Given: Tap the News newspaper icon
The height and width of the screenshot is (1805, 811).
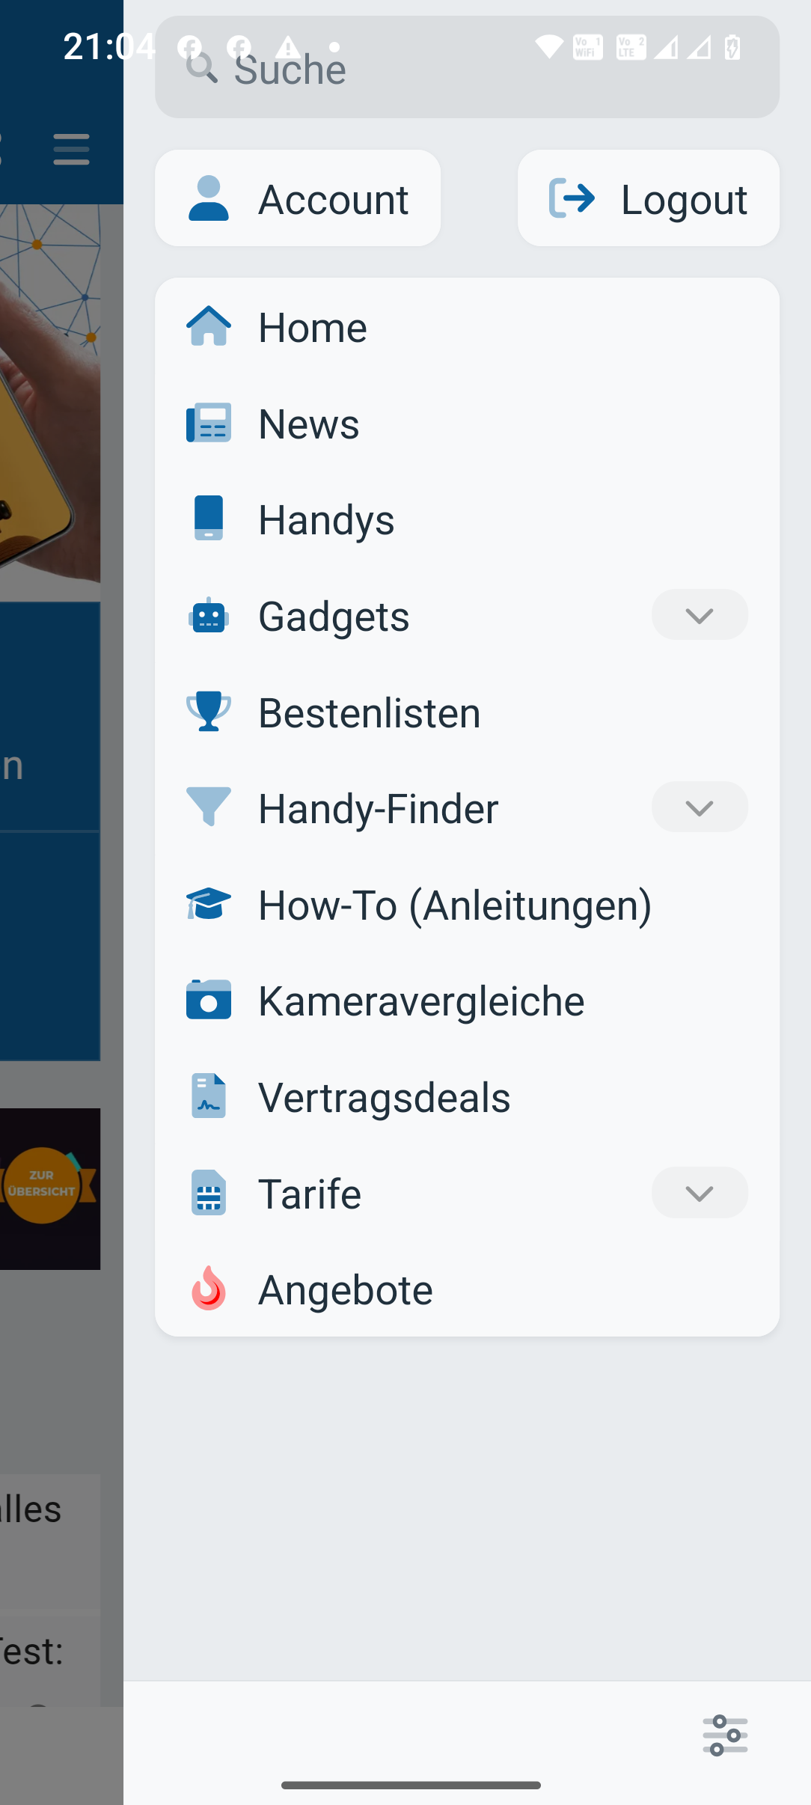Looking at the screenshot, I should [209, 424].
